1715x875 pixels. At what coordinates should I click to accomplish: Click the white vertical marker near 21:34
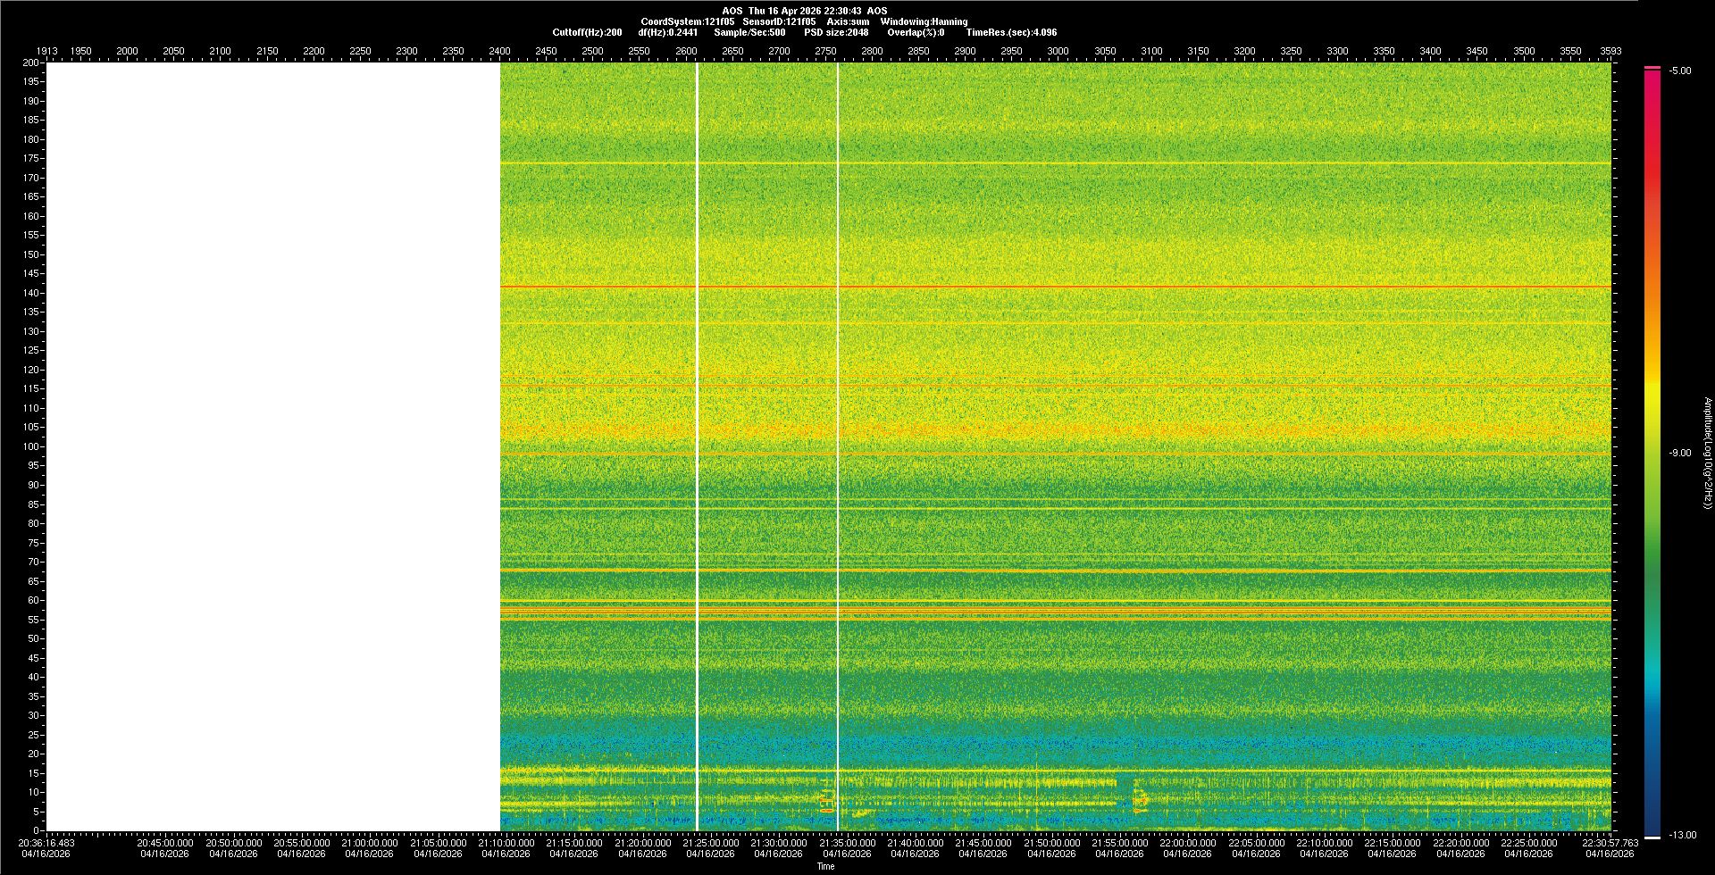[838, 446]
